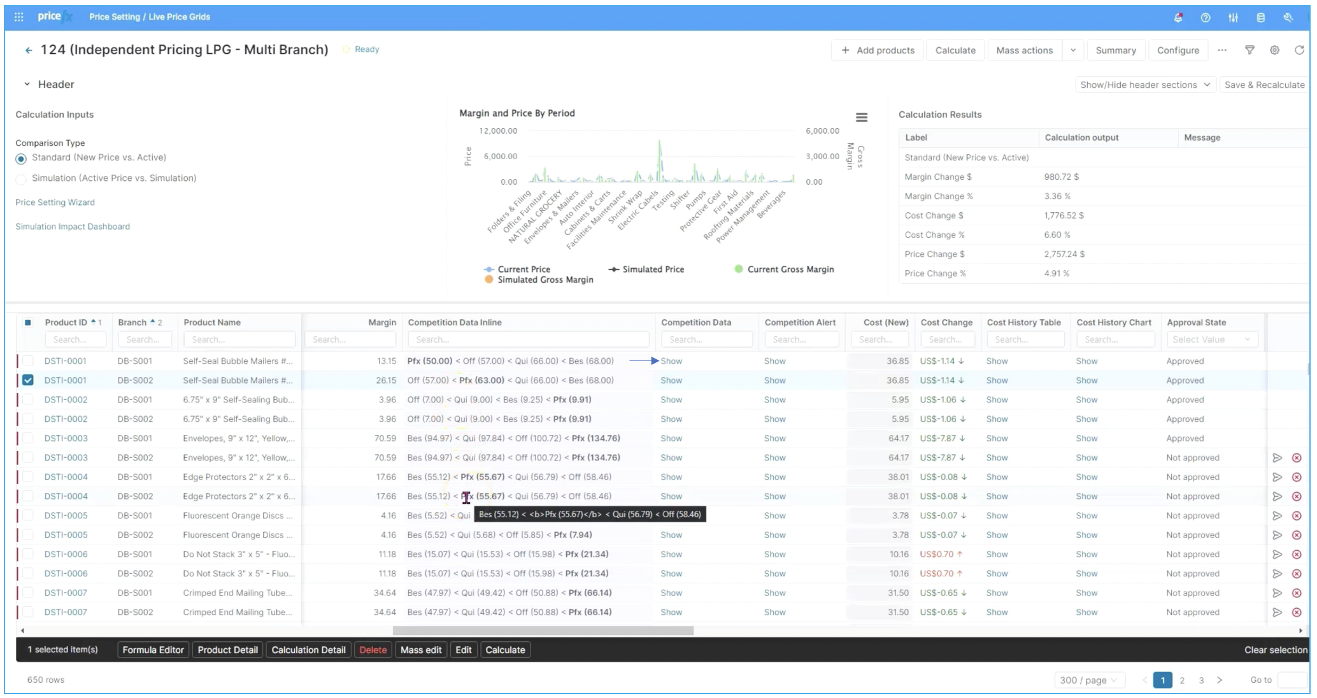
Task: Open Show/Hide header sections dropdown
Action: pyautogui.click(x=1145, y=85)
